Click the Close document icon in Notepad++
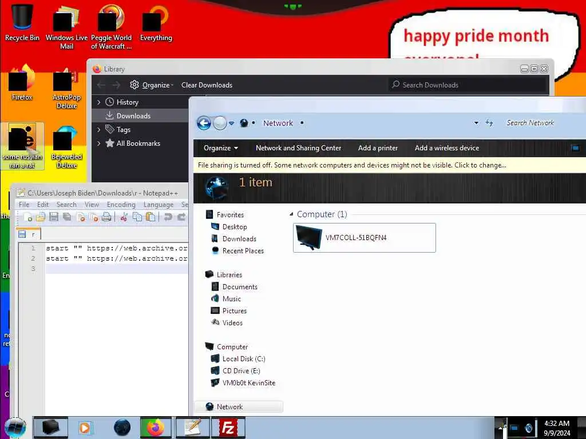Image resolution: width=586 pixels, height=439 pixels. pos(81,217)
